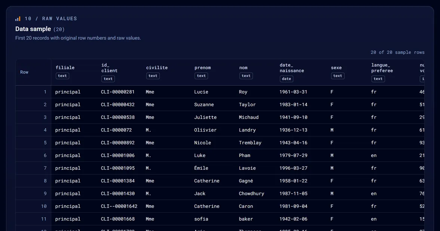This screenshot has width=440, height=231.
Task: Click cell CLI-00001095
Action: tap(117, 168)
